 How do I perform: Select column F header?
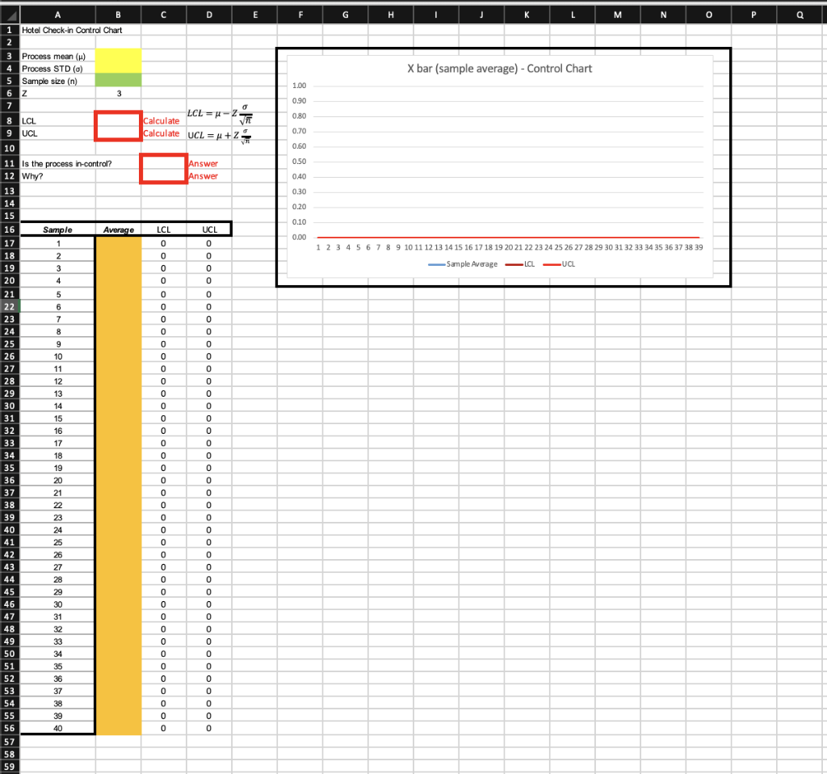click(300, 15)
